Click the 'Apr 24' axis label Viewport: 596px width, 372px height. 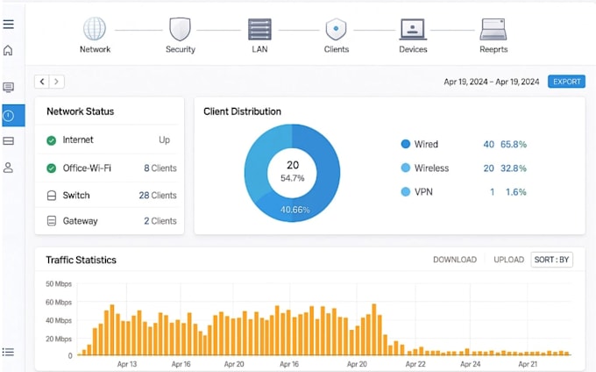pos(470,364)
